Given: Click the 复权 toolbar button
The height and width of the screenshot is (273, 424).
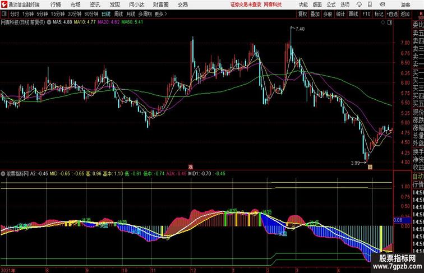Looking at the screenshot, I should pyautogui.click(x=302, y=14).
